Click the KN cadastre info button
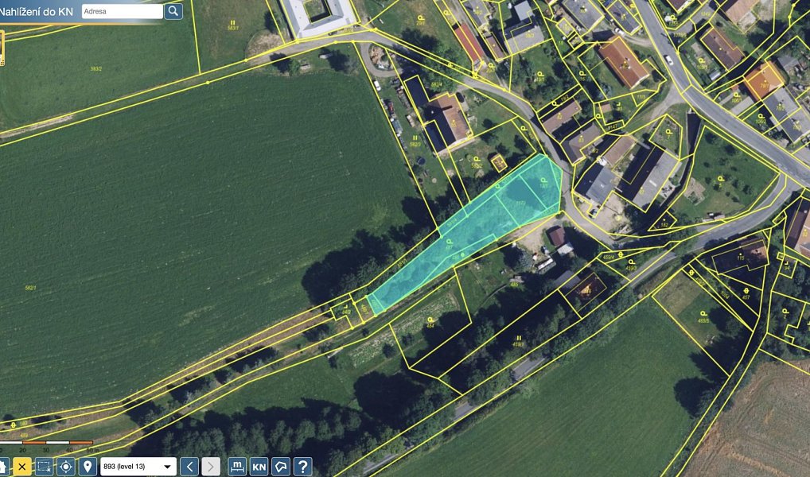The image size is (810, 477). (x=259, y=467)
